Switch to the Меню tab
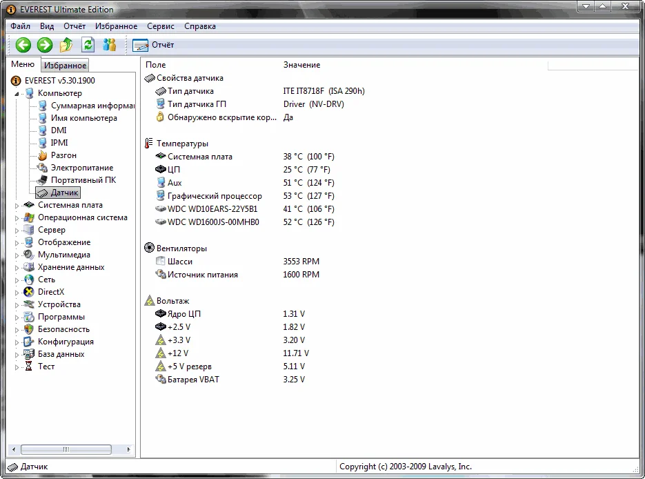The height and width of the screenshot is (479, 645). (23, 64)
